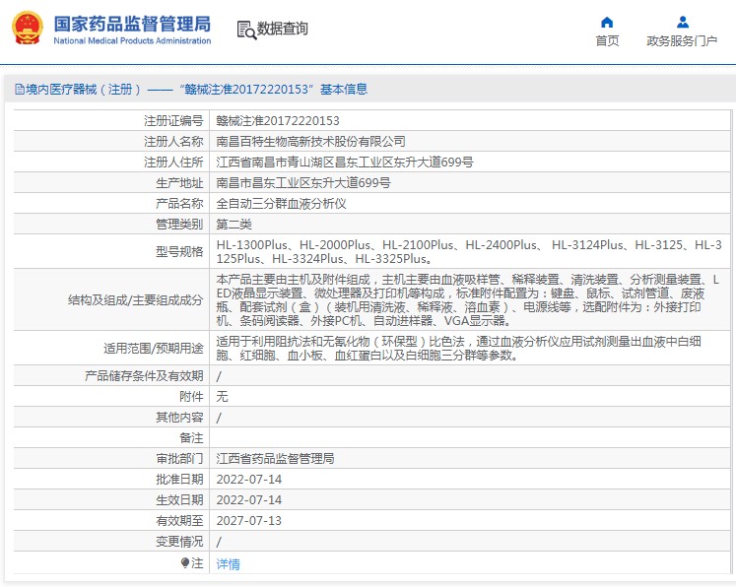Image resolution: width=736 pixels, height=587 pixels.
Task: Open the 数据查询 search icon
Action: pyautogui.click(x=246, y=30)
